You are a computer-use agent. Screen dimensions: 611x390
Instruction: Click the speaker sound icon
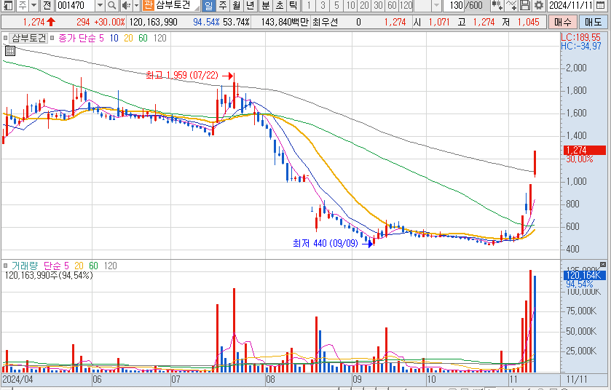tap(126, 5)
